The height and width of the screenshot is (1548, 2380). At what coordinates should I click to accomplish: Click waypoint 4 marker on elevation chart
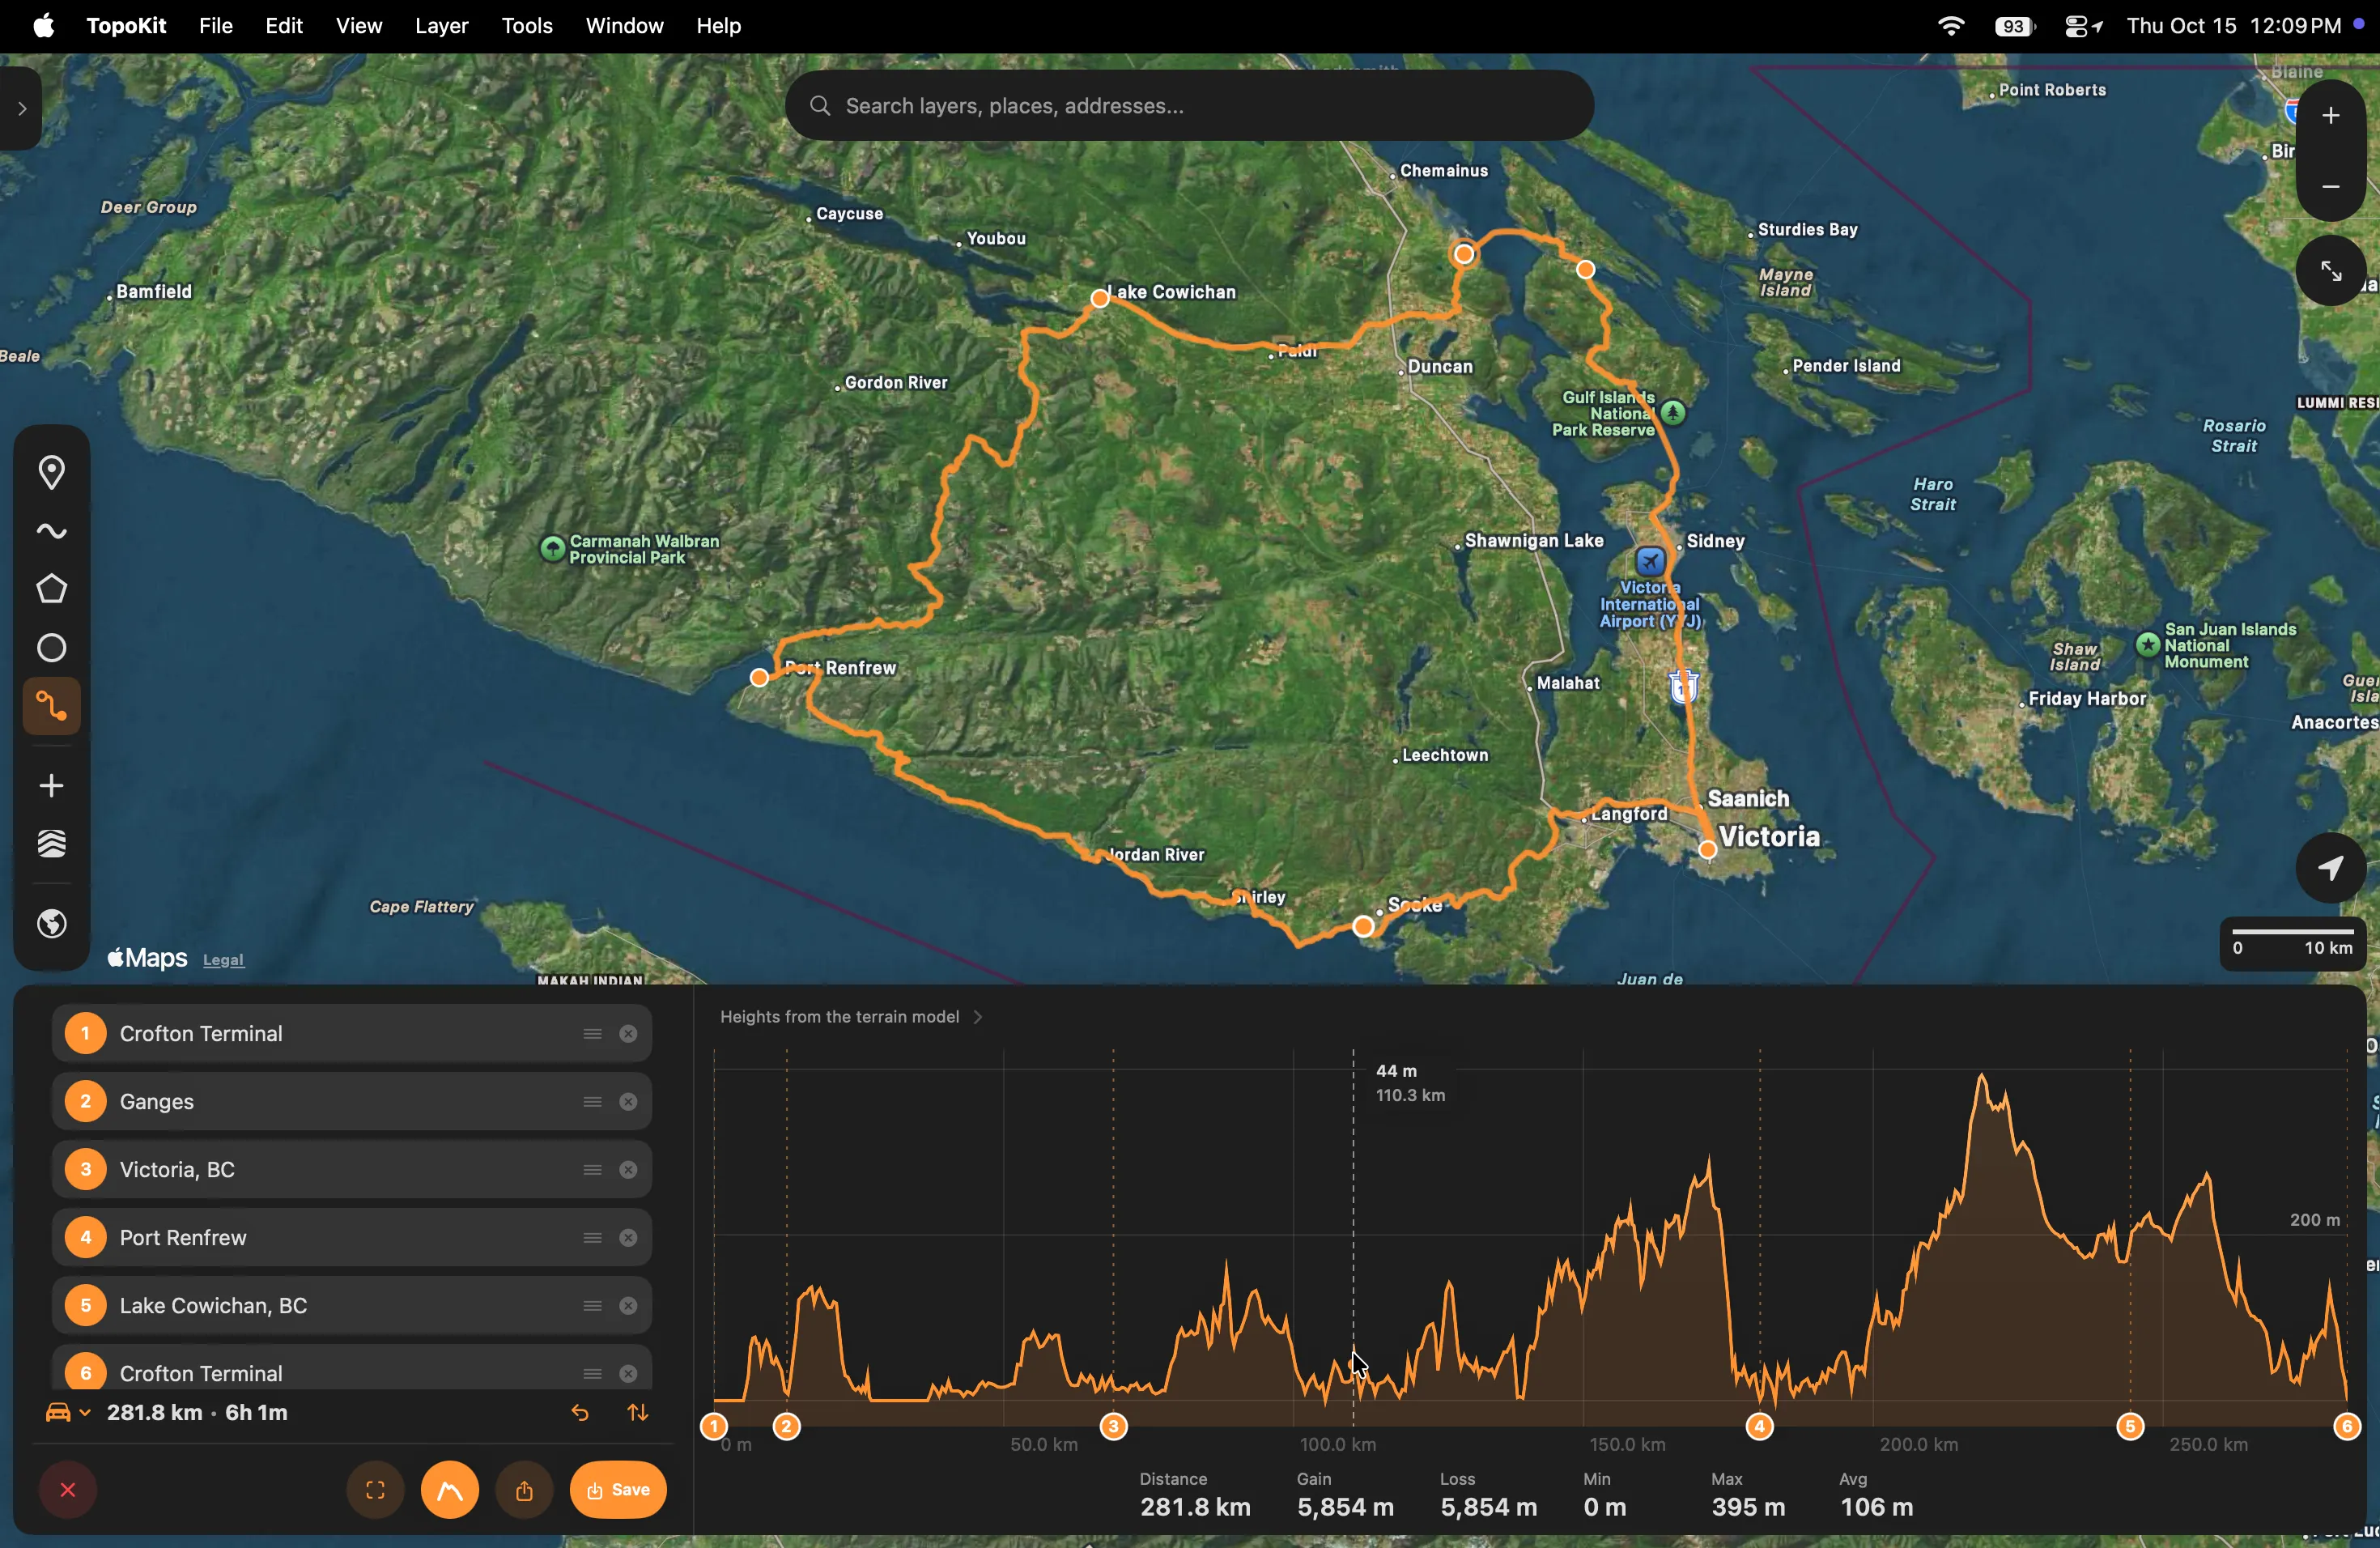(1760, 1426)
